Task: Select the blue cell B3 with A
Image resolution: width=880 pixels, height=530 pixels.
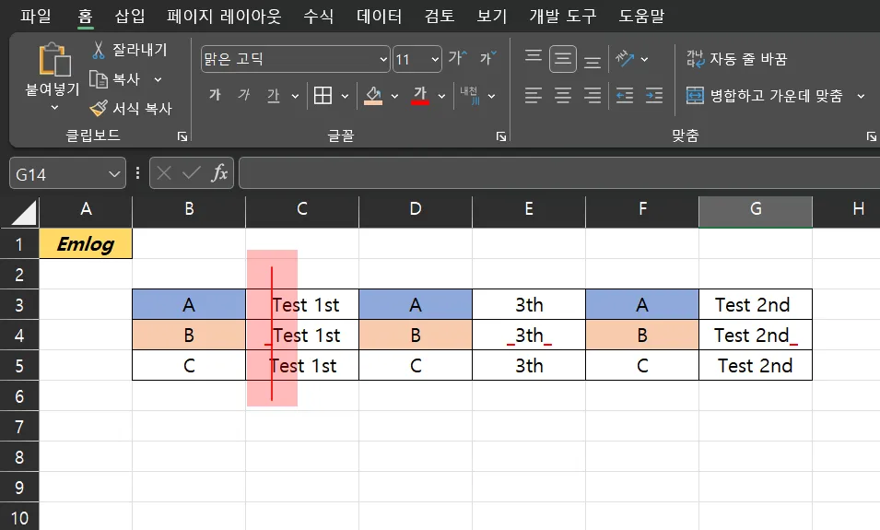Action: tap(189, 305)
